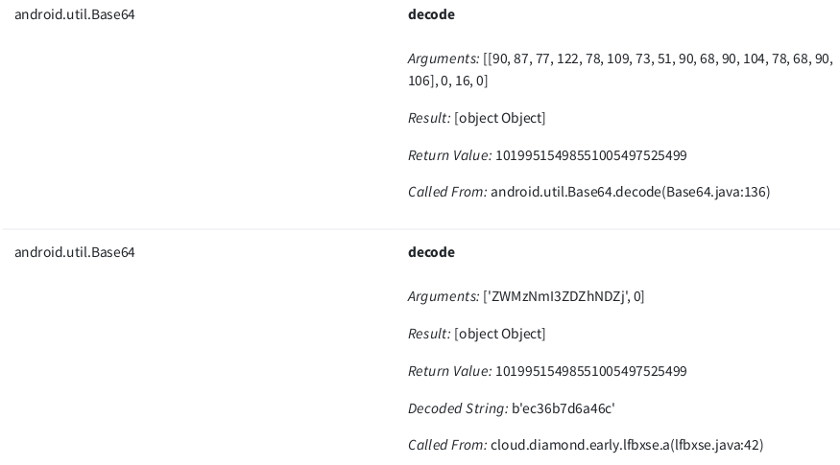Click the byte array Arguments text
The height and width of the screenshot is (465, 840).
[x=620, y=70]
